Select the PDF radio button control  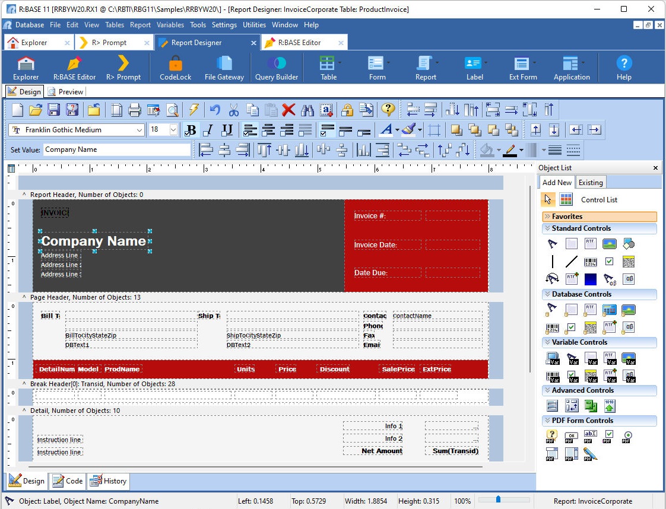pyautogui.click(x=628, y=436)
